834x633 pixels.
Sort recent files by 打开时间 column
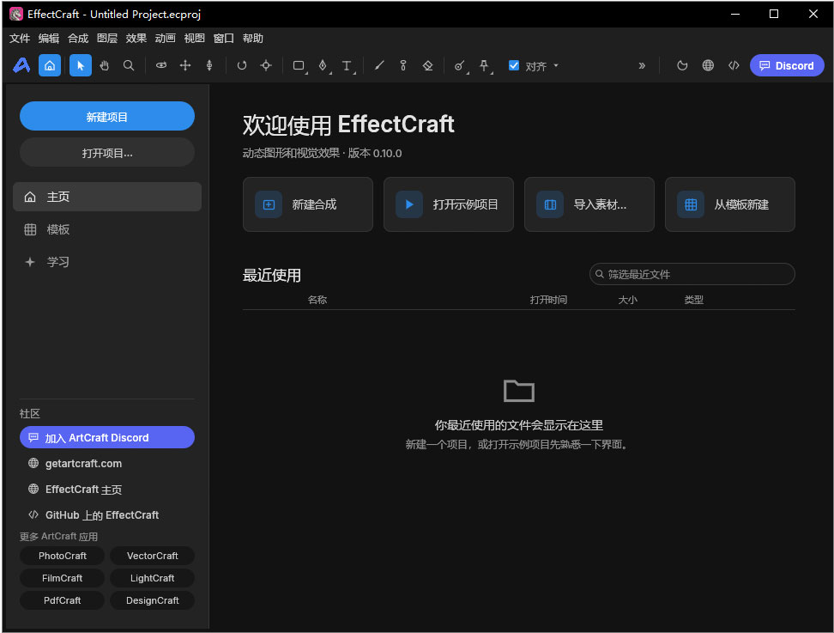click(x=548, y=301)
